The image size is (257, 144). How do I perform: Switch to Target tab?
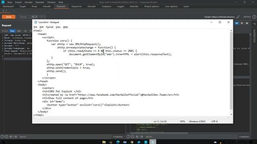click(x=22, y=6)
